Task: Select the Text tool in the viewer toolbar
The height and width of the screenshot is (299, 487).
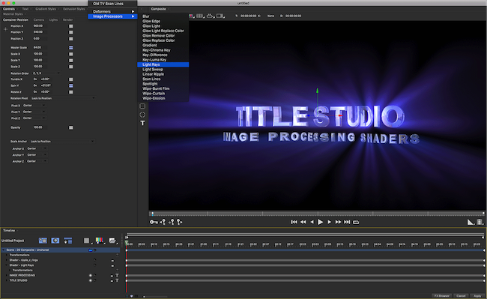Action: point(142,123)
